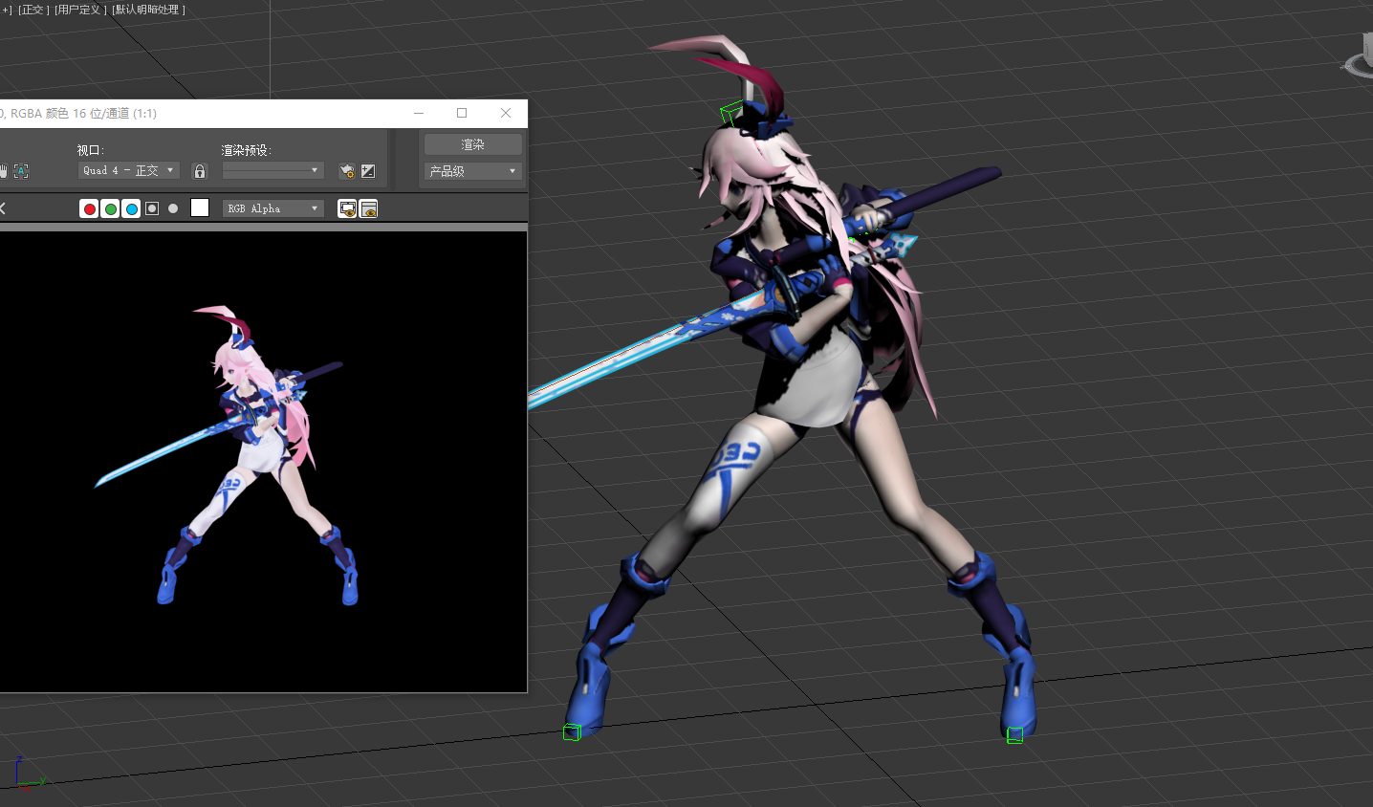Click the white color swatch

pos(200,208)
